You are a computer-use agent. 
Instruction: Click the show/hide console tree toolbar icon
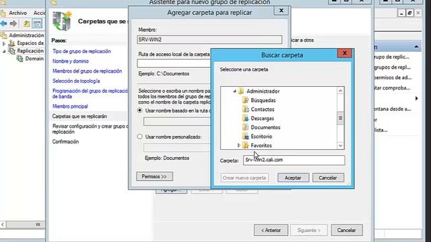37,24
